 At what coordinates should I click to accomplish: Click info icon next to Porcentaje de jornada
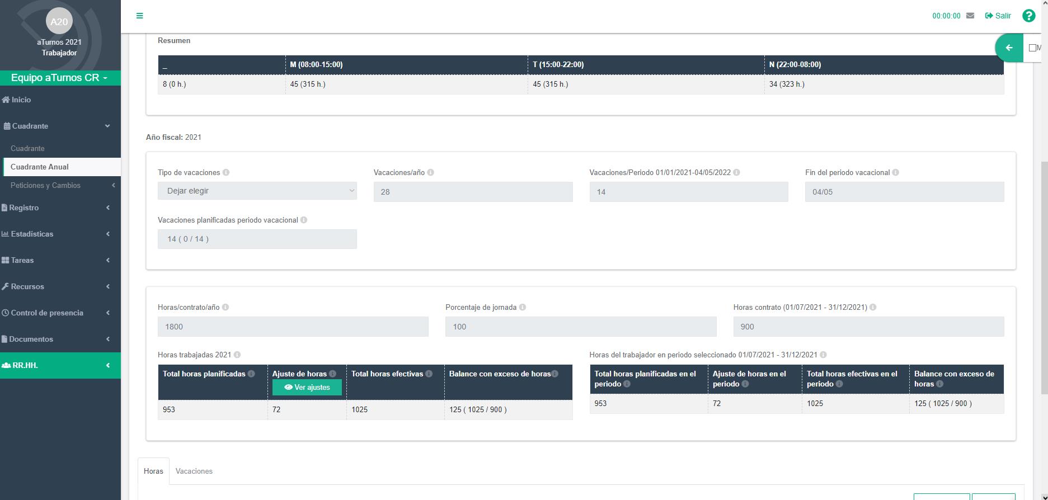pyautogui.click(x=522, y=308)
